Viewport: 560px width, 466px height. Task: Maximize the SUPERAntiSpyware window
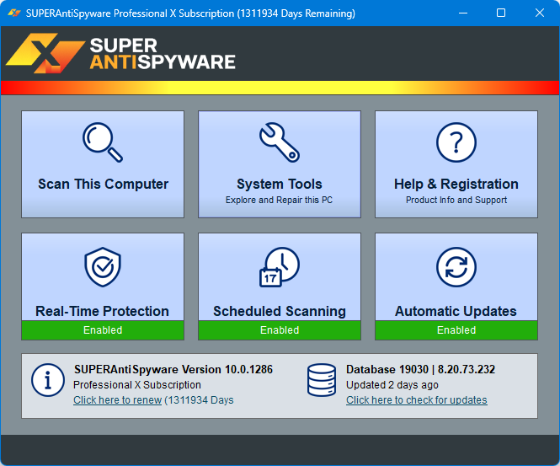click(501, 13)
